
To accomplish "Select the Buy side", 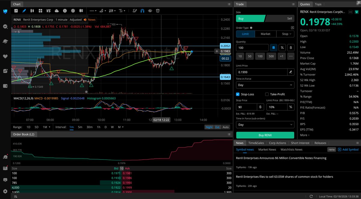I will [250, 18].
